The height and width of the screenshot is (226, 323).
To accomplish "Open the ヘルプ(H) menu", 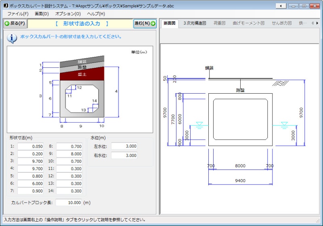I will coord(96,14).
